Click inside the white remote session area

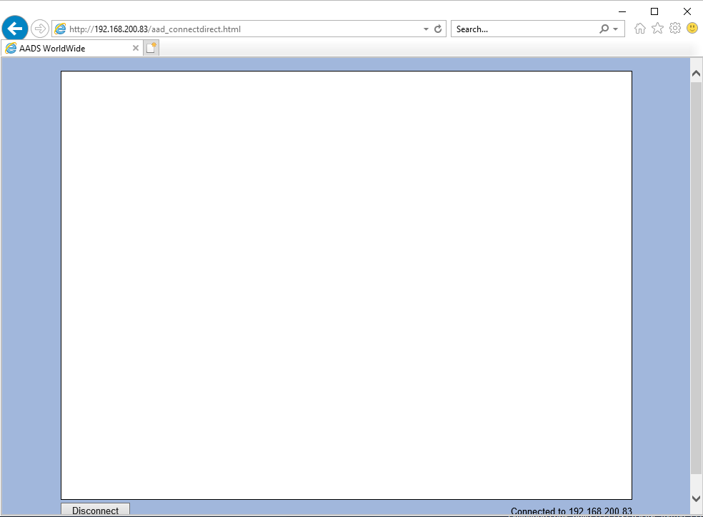point(346,285)
